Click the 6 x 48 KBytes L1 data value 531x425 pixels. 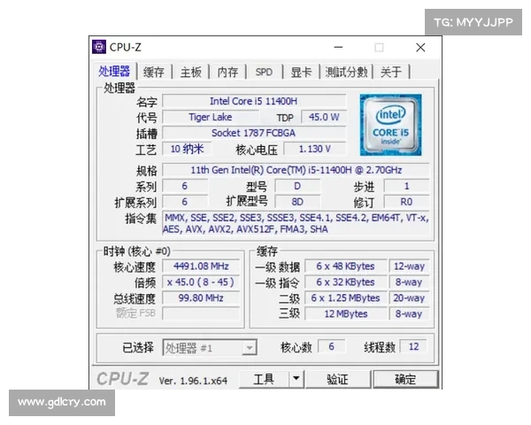click(346, 266)
